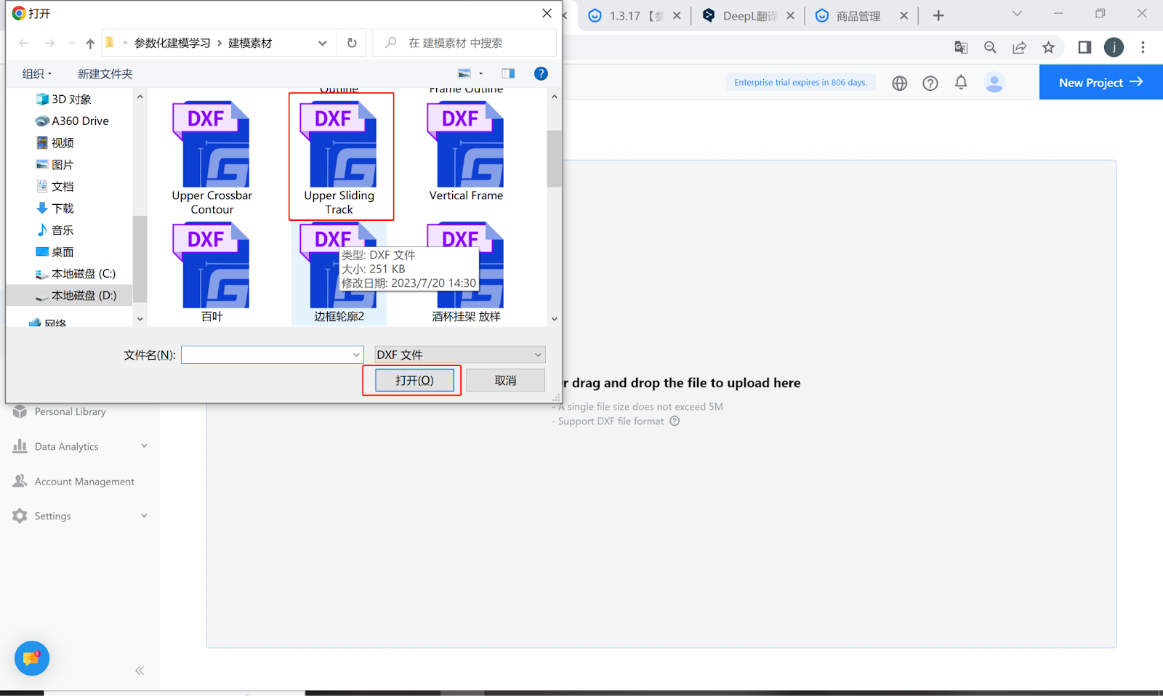Click 参数化建模学习 in the address path
Viewport: 1163px width, 696px height.
click(172, 43)
